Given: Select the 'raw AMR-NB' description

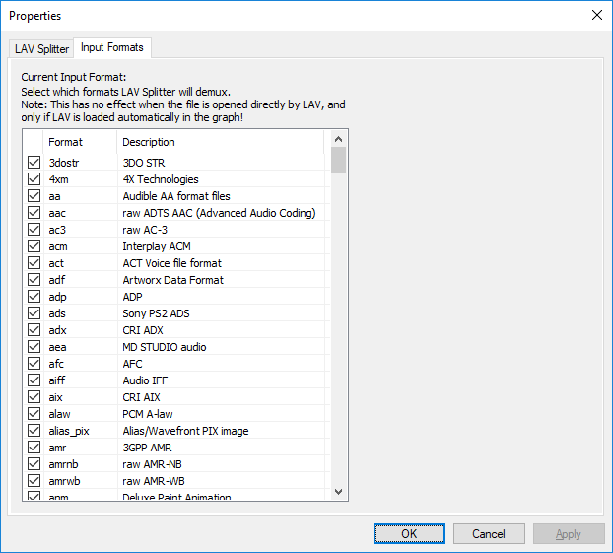Looking at the screenshot, I should coord(152,464).
